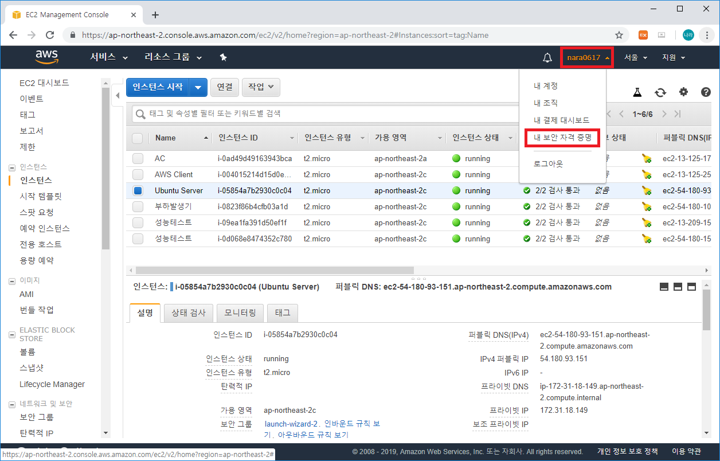The width and height of the screenshot is (720, 461).
Task: Minimize the details pane with first layout icon
Action: coord(664,287)
